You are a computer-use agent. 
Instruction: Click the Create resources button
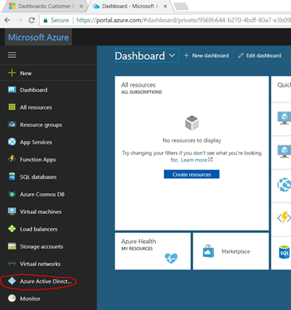pyautogui.click(x=192, y=174)
